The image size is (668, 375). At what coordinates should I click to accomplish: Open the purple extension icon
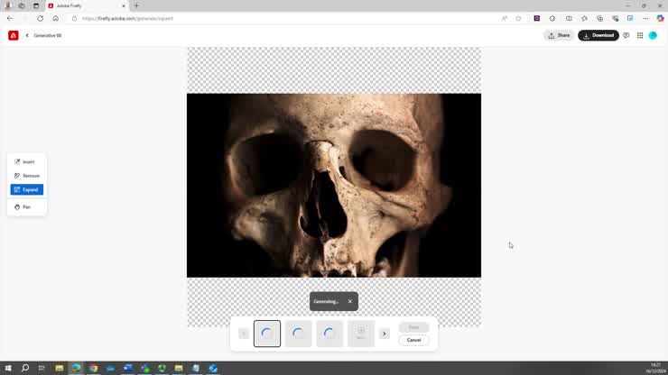[x=537, y=18]
